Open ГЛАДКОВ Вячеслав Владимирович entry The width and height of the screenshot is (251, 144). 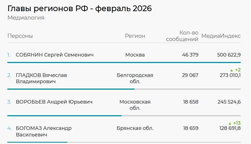tap(41, 78)
